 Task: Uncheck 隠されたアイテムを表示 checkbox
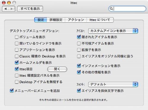tap(79, 37)
